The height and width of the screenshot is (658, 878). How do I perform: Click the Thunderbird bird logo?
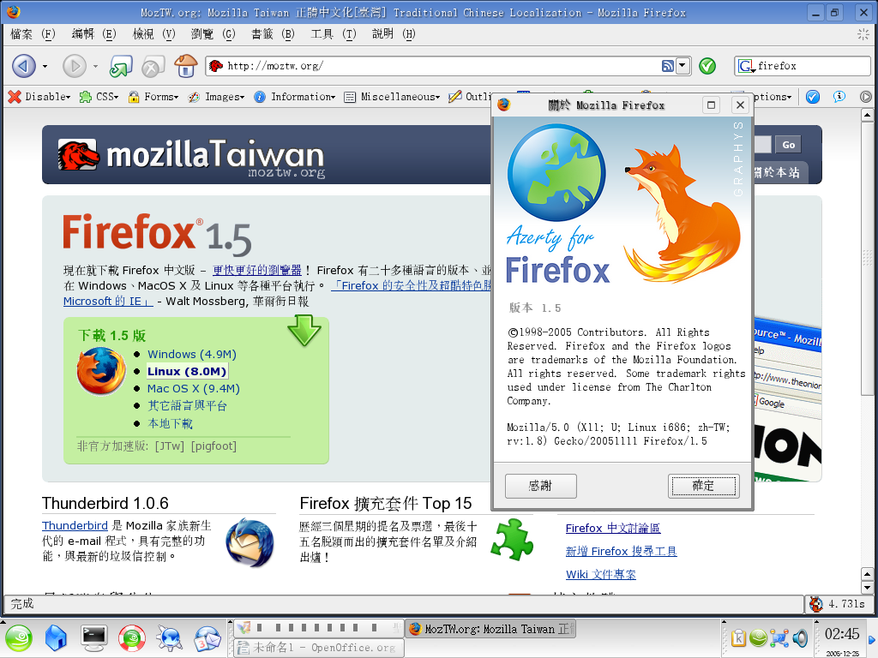coord(250,541)
